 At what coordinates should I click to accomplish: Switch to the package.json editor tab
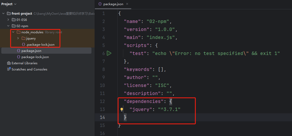(x=113, y=4)
